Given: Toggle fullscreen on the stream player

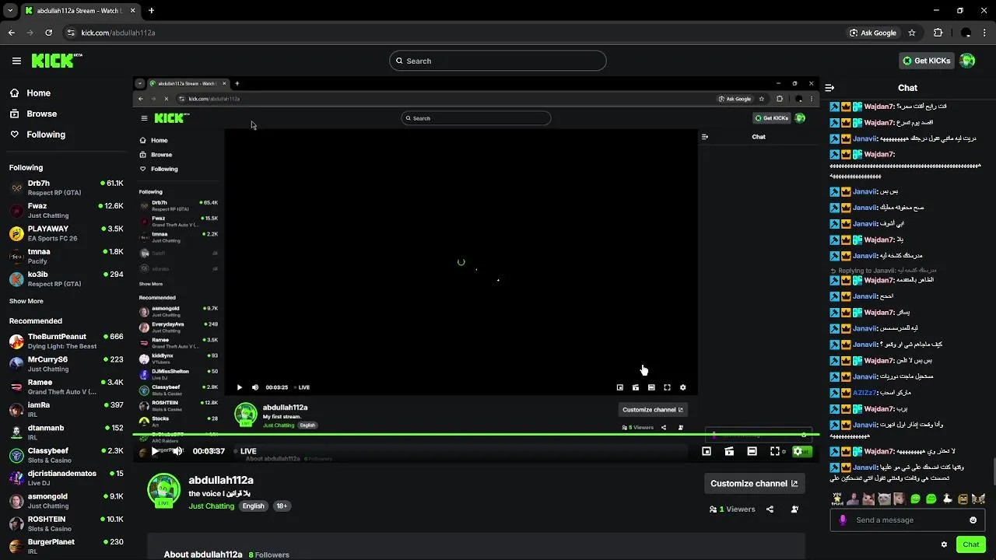Looking at the screenshot, I should 775,451.
